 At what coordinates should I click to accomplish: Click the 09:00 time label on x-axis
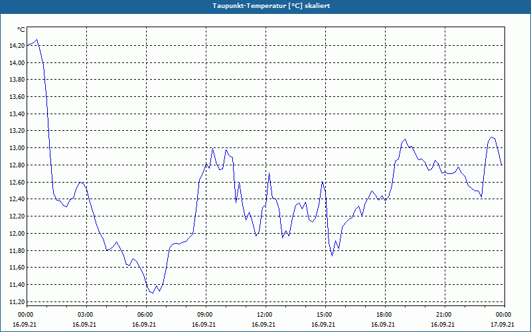click(206, 315)
